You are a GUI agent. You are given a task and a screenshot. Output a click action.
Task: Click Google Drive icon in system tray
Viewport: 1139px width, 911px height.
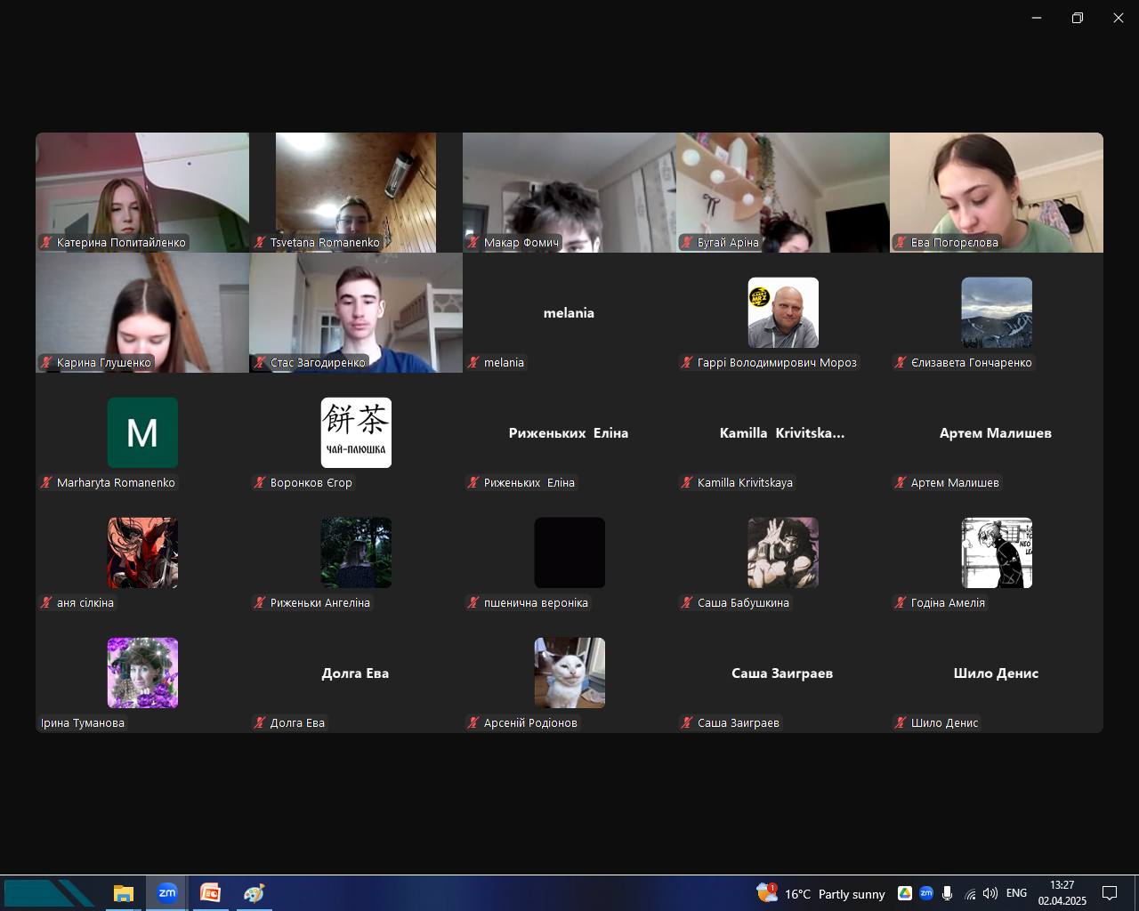pyautogui.click(x=905, y=893)
